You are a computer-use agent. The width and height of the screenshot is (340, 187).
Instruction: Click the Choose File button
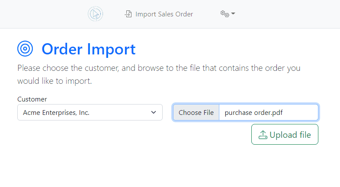pos(196,113)
